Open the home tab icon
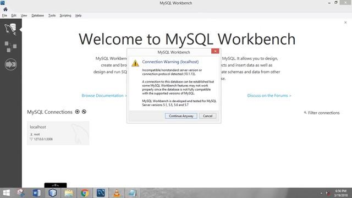Viewport: 352px width, 198px height. [5, 9]
